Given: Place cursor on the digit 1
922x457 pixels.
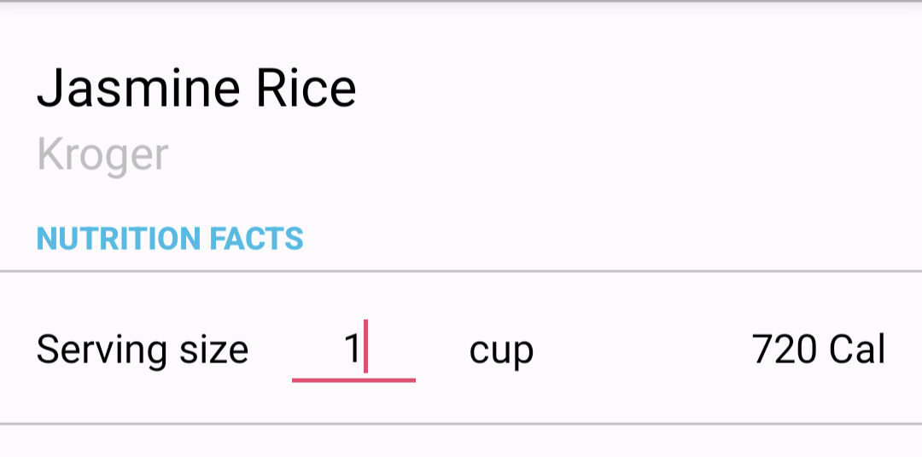Looking at the screenshot, I should click(x=353, y=349).
